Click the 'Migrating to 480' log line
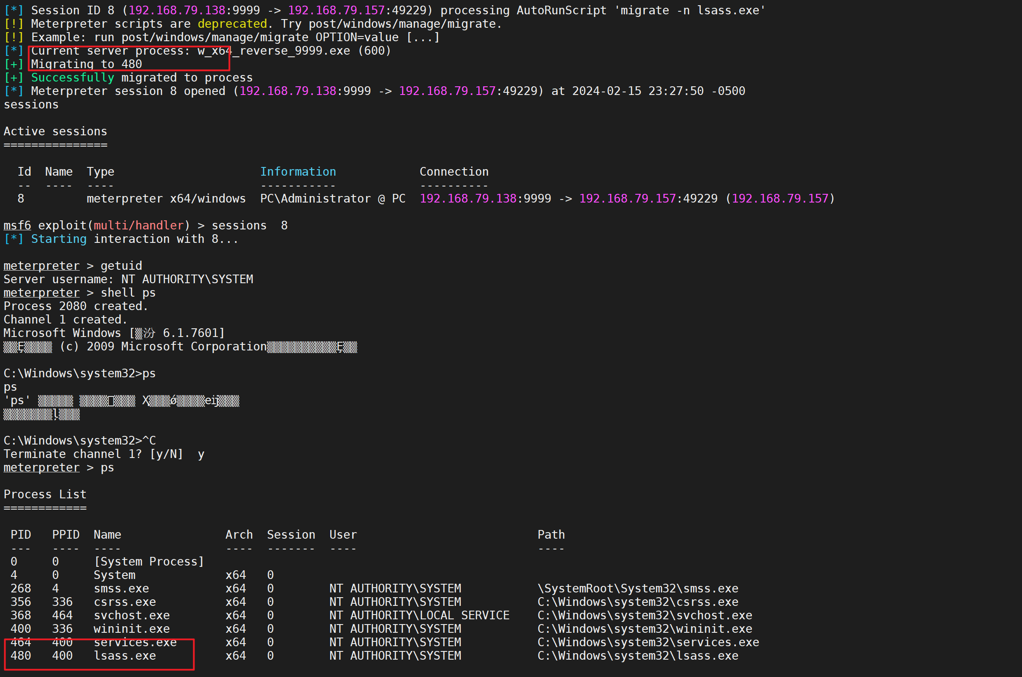 click(x=86, y=64)
